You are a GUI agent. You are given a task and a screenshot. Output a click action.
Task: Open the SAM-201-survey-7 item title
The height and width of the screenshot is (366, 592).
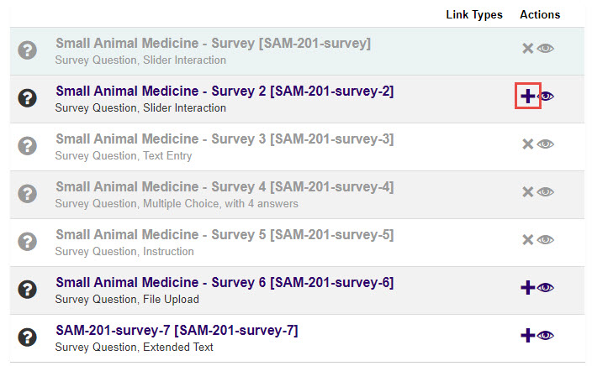(x=177, y=330)
